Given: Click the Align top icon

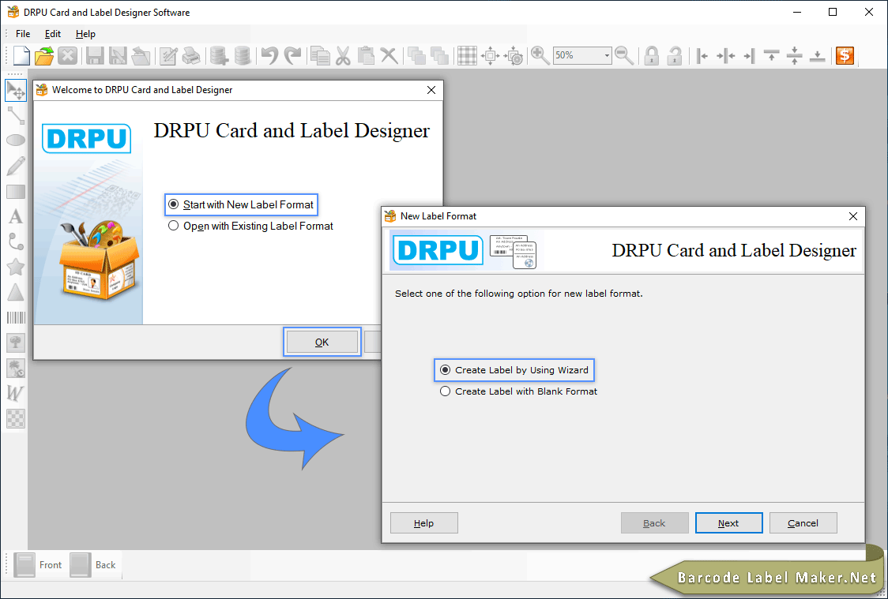Looking at the screenshot, I should 771,55.
